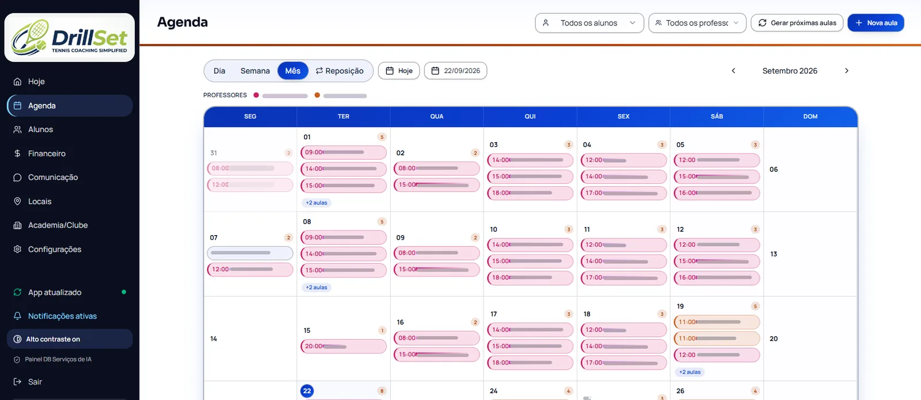921x400 pixels.
Task: Switch to Dia view tab
Action: 219,71
